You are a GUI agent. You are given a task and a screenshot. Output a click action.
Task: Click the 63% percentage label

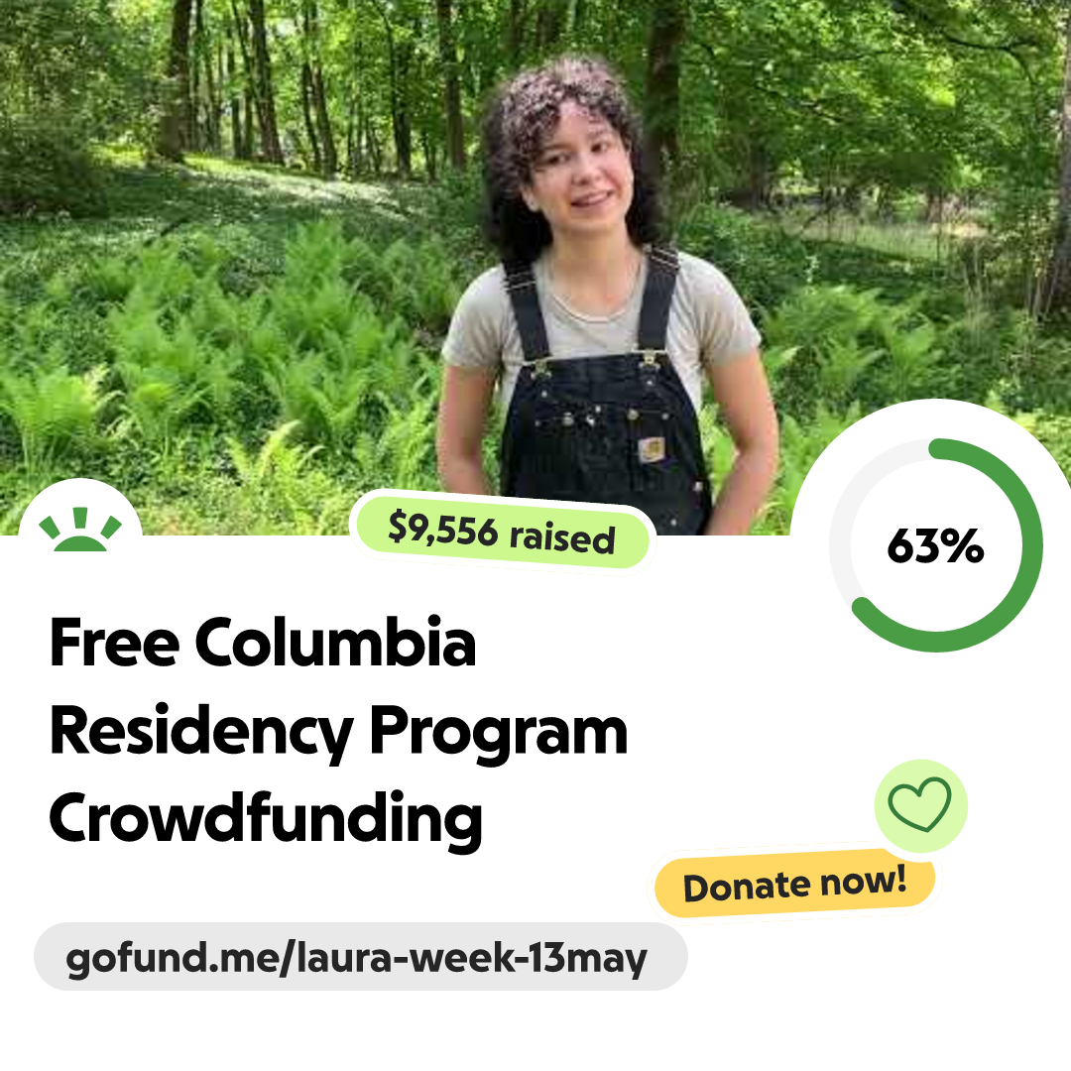click(x=935, y=545)
